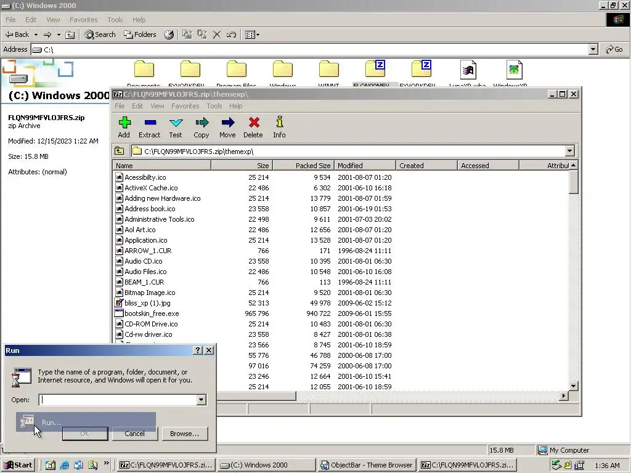Click the 7-Zip path field
This screenshot has height=473, width=631.
click(349, 152)
